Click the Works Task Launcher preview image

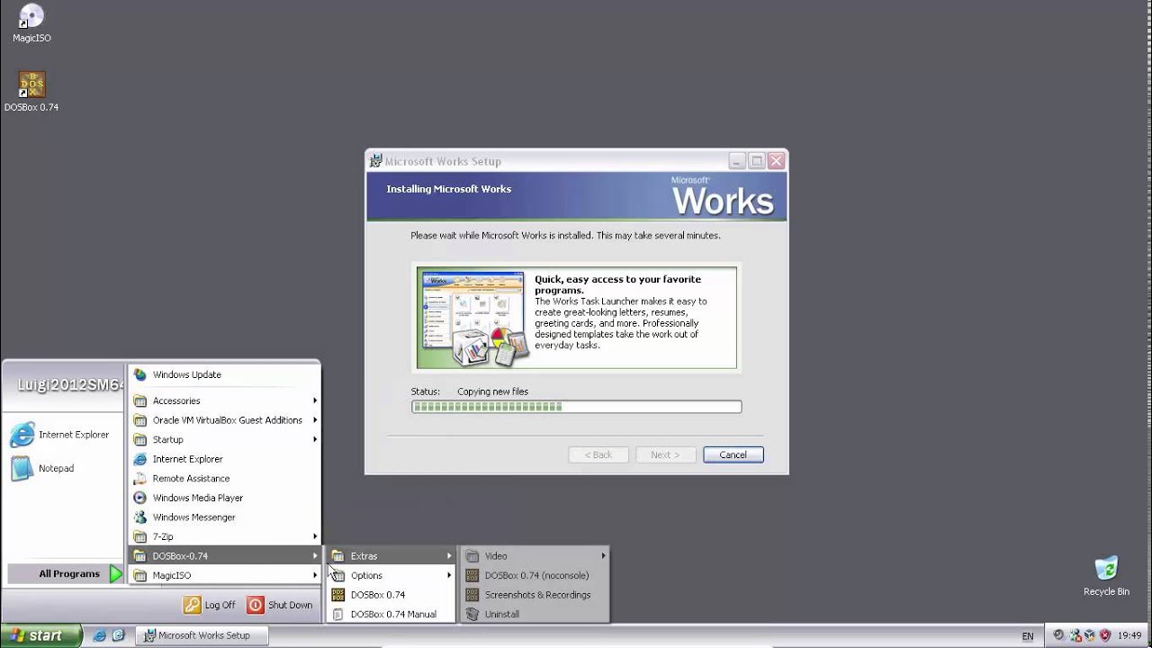[473, 319]
